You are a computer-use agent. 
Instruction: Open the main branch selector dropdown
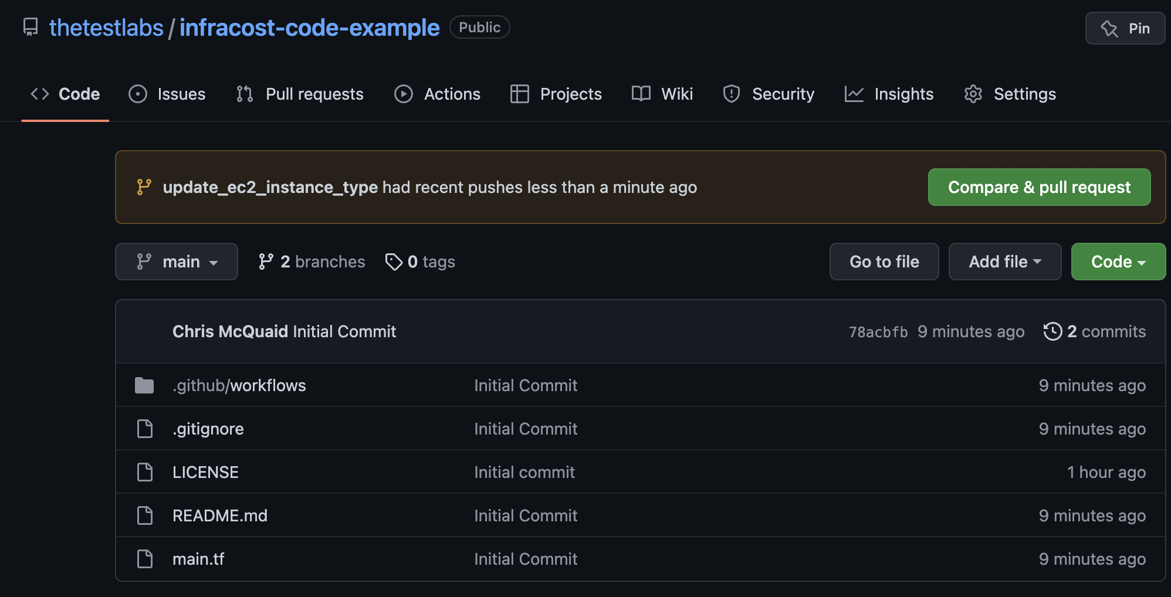coord(177,262)
